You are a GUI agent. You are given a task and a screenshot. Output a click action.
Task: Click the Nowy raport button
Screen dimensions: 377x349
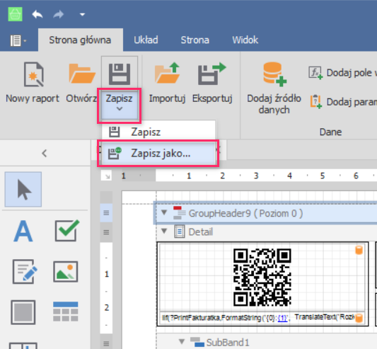(33, 83)
